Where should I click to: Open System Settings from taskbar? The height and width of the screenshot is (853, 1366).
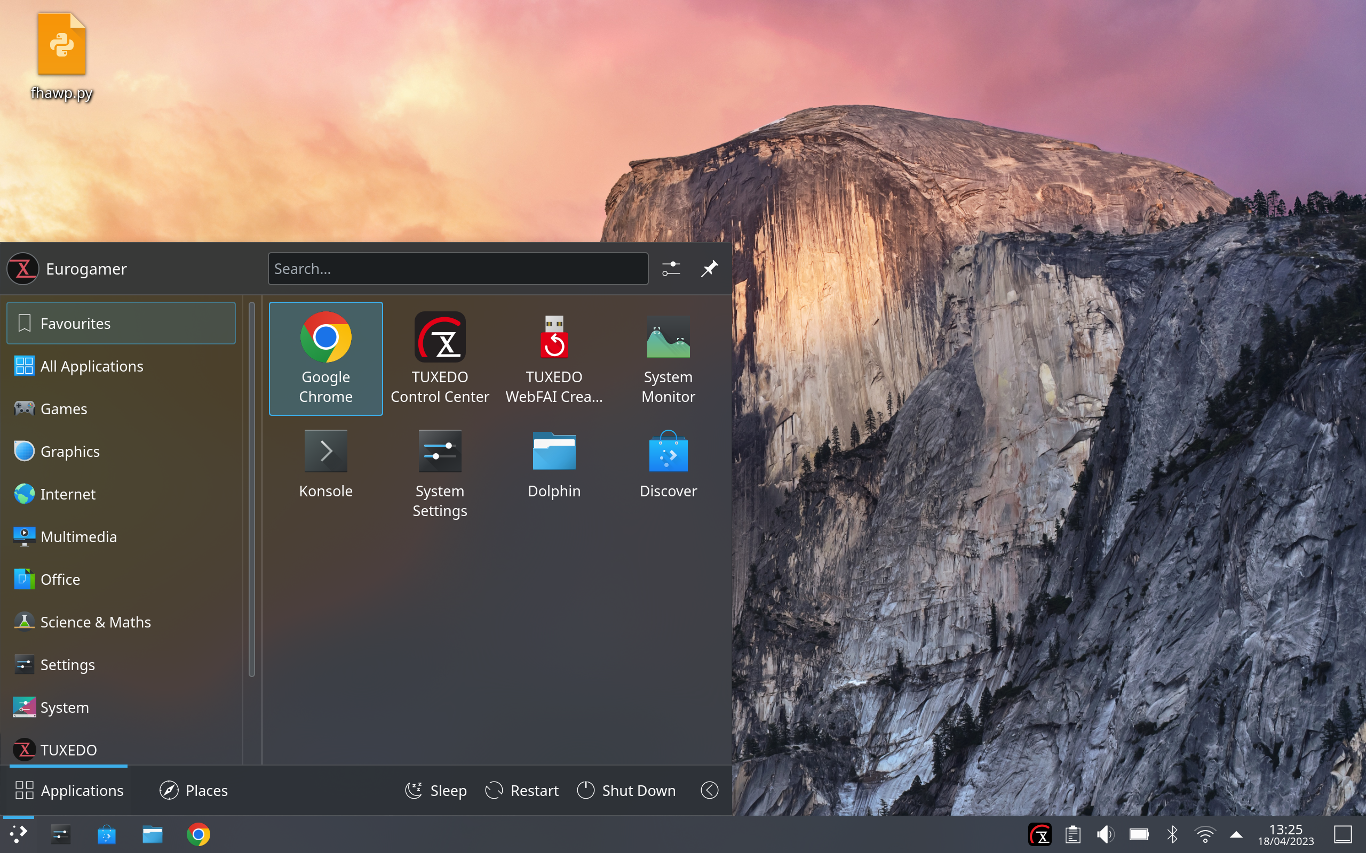point(60,834)
